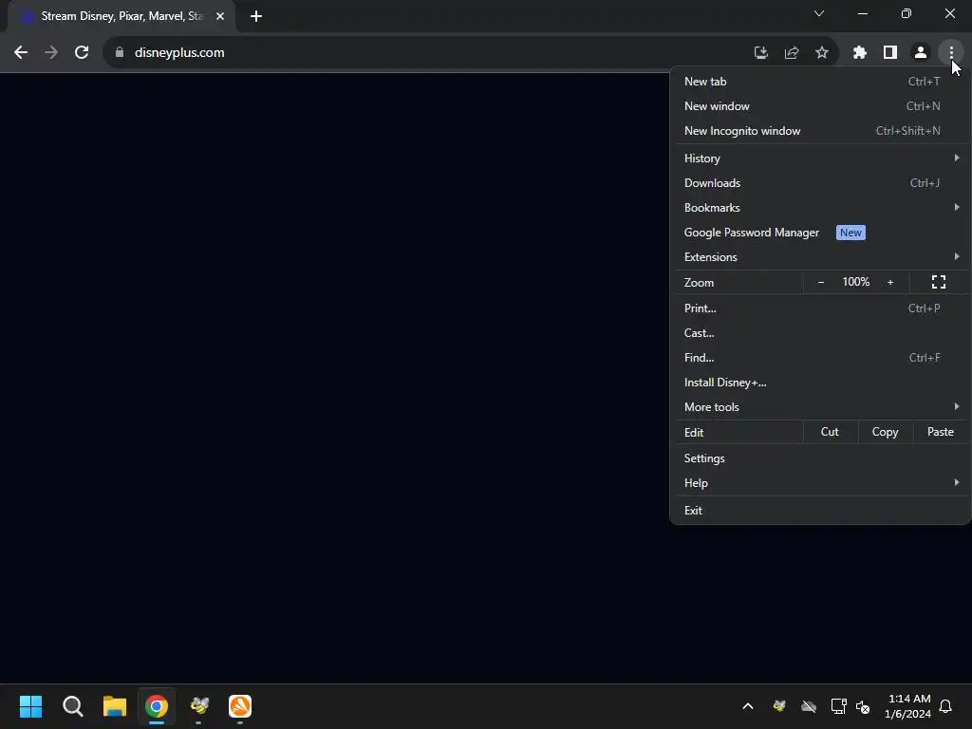Share this page via share icon
The image size is (972, 729).
point(792,53)
